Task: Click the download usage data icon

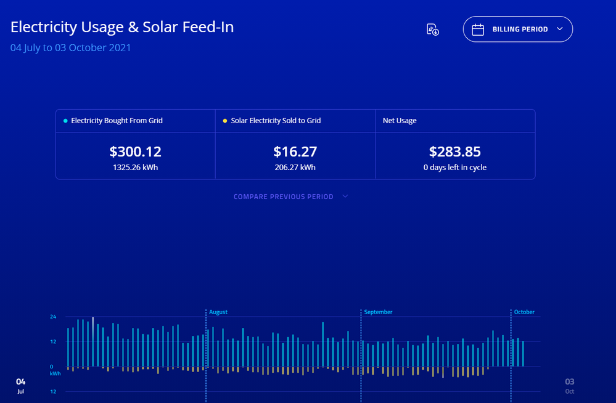Action: (x=432, y=30)
